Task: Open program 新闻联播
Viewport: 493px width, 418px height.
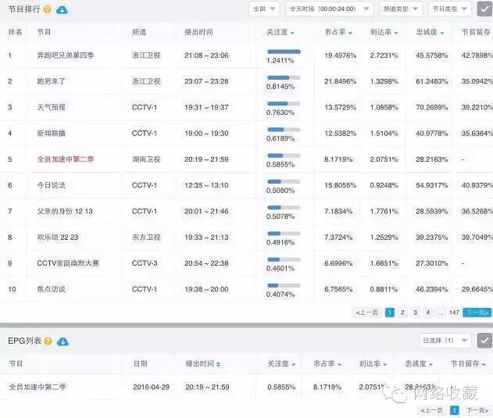Action: tap(52, 134)
